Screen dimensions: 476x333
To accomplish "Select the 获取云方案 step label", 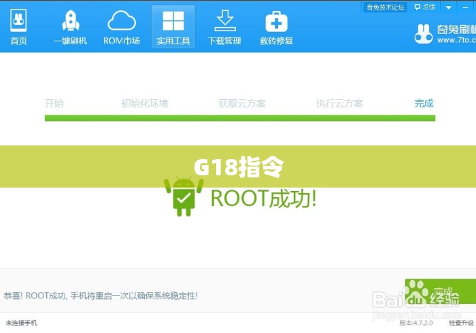I will coord(242,103).
